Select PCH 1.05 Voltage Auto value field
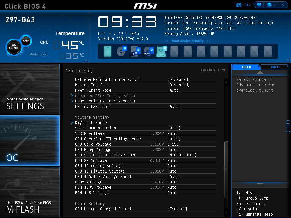This screenshot has width=291, height=218. 172,187
